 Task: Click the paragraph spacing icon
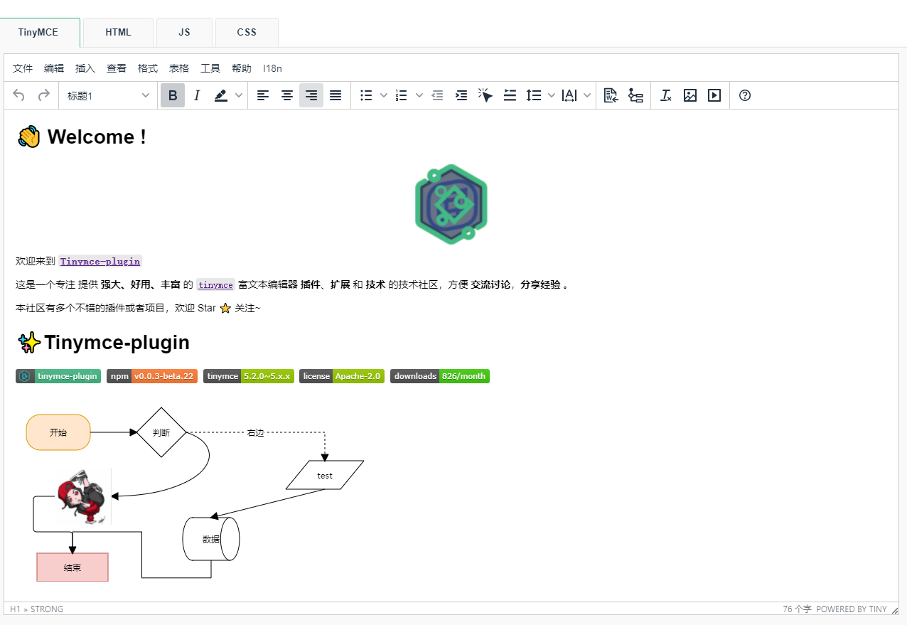tap(510, 95)
